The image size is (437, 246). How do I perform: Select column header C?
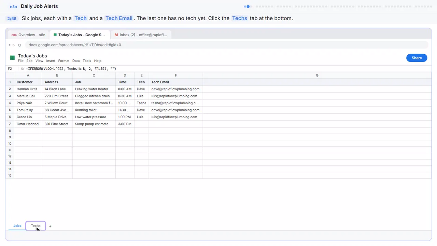point(94,75)
